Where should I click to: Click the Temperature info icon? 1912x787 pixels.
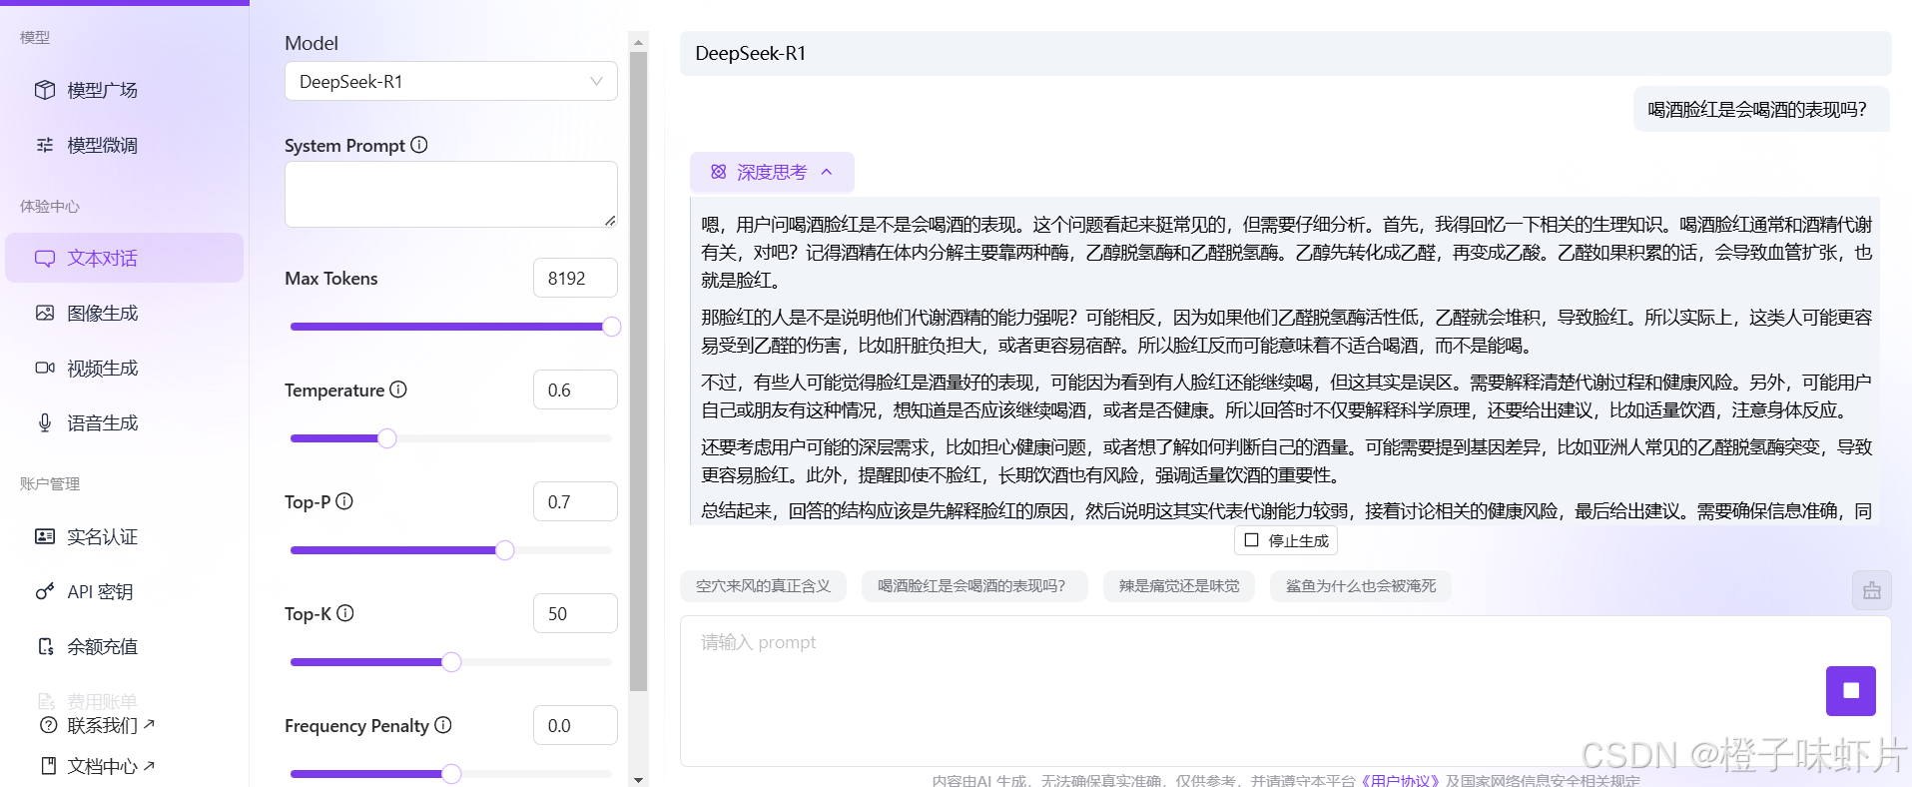coord(398,390)
